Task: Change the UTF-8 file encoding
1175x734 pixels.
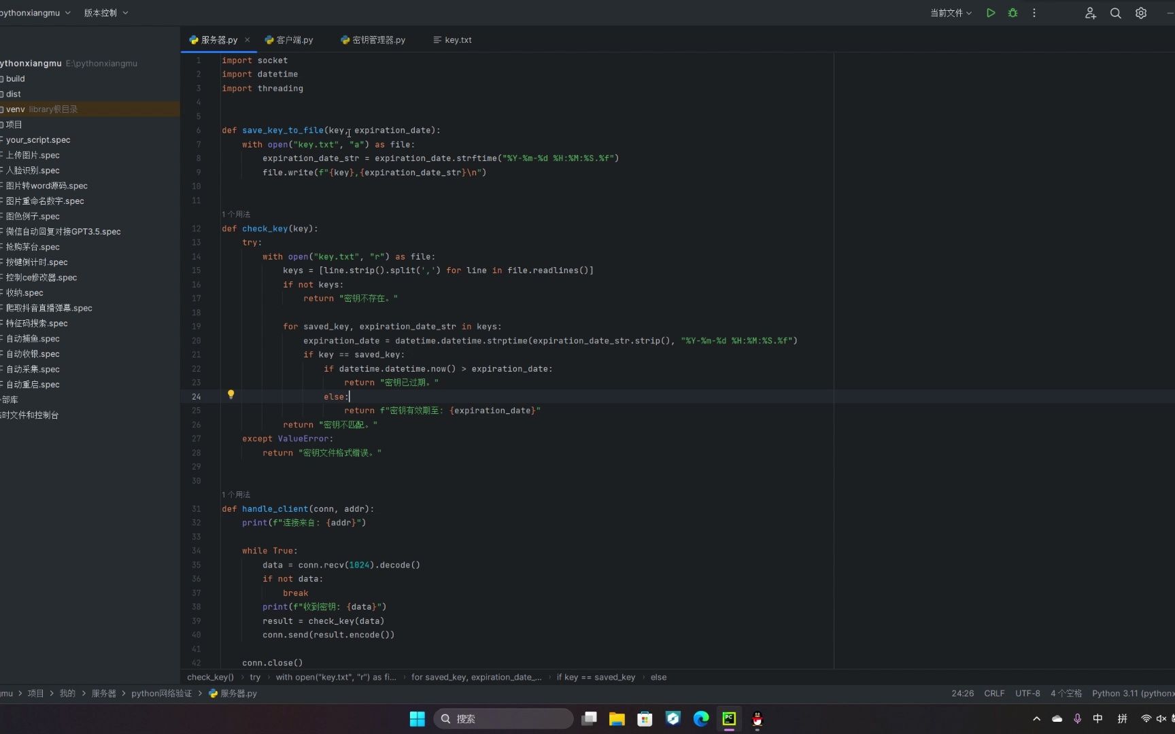Action: point(1027,693)
